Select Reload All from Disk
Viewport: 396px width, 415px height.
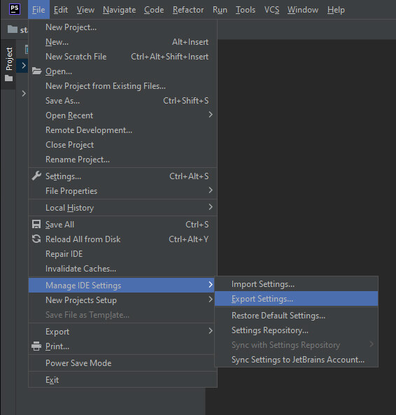pyautogui.click(x=122, y=239)
